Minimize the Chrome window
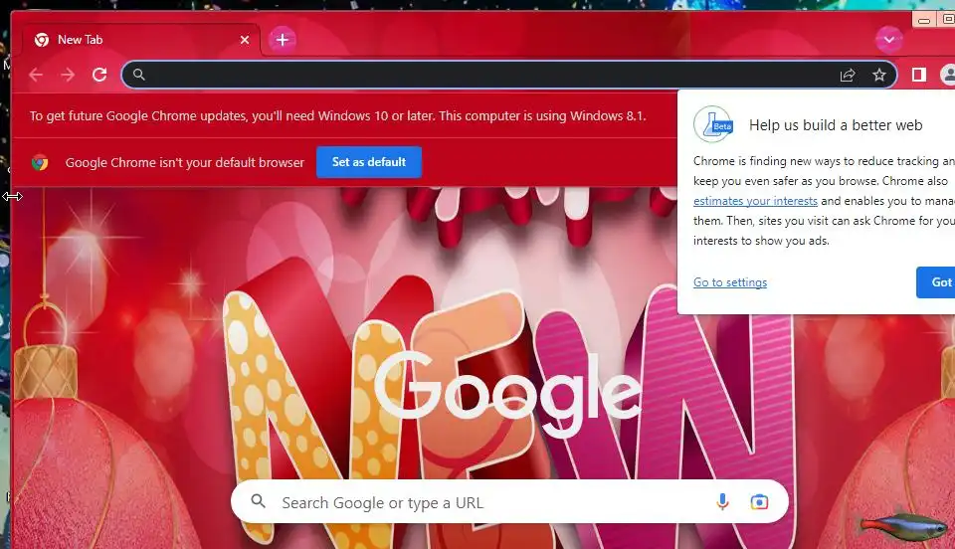Viewport: 955px width, 549px height. [924, 20]
